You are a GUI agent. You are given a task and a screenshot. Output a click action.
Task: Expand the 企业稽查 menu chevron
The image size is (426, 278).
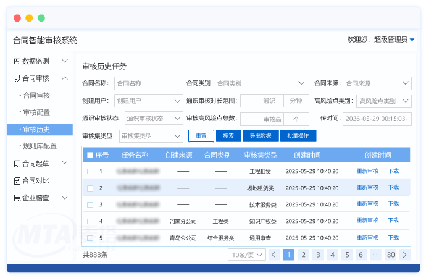pos(65,197)
